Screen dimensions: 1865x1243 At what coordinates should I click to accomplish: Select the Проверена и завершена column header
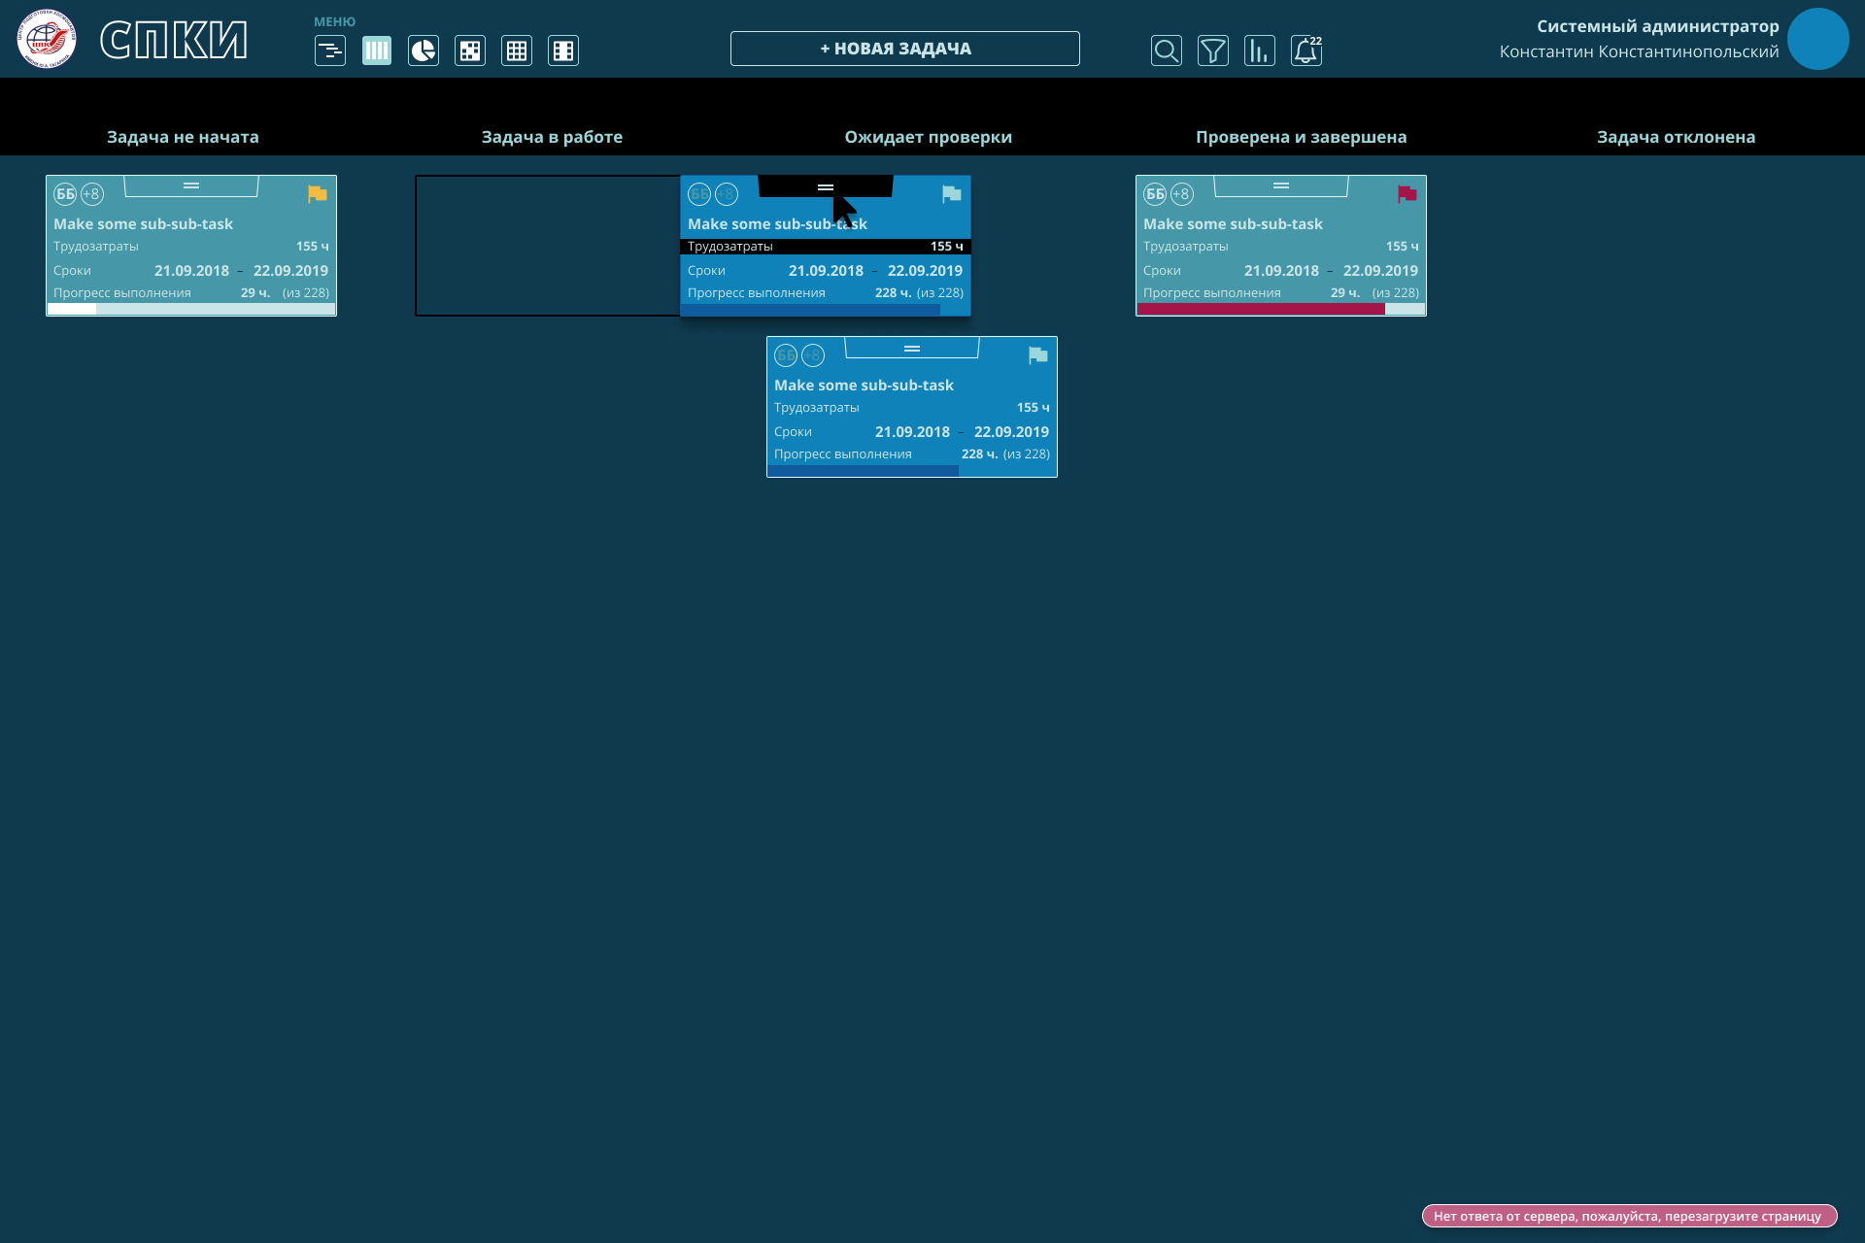[1302, 137]
